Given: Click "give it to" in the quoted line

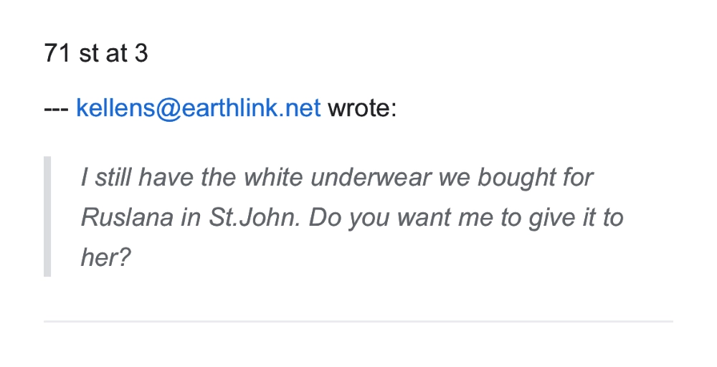Looking at the screenshot, I should pos(575,217).
